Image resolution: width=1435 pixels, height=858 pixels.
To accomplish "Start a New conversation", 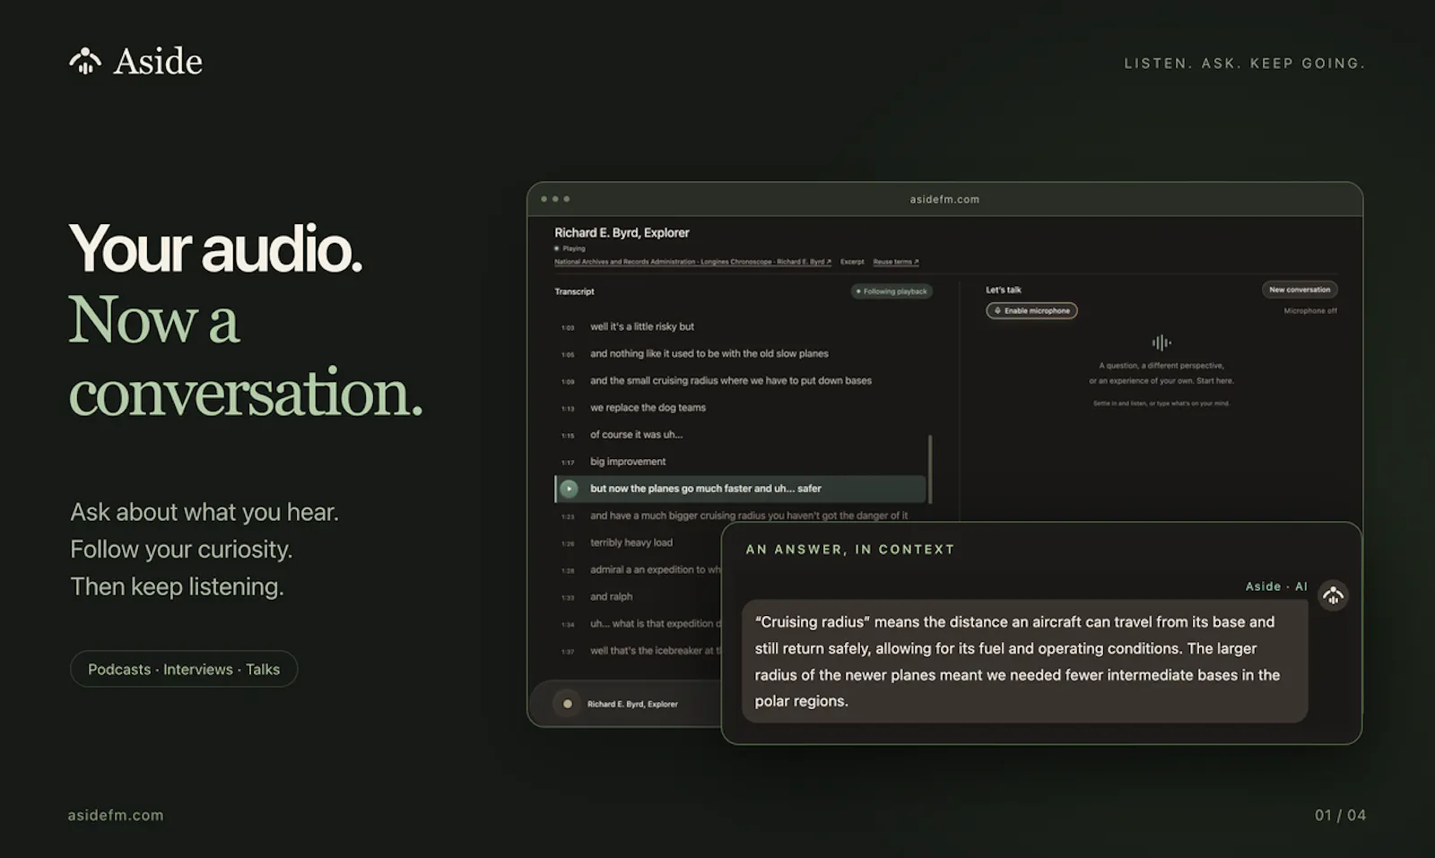I will coord(1300,290).
